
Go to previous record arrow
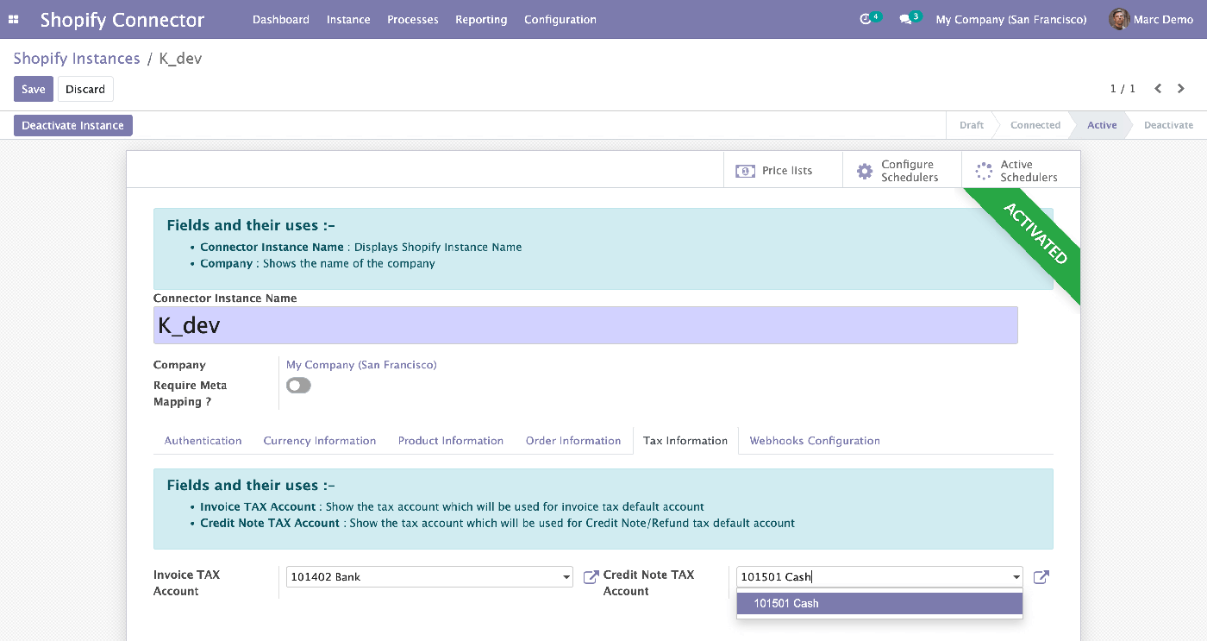tap(1158, 89)
